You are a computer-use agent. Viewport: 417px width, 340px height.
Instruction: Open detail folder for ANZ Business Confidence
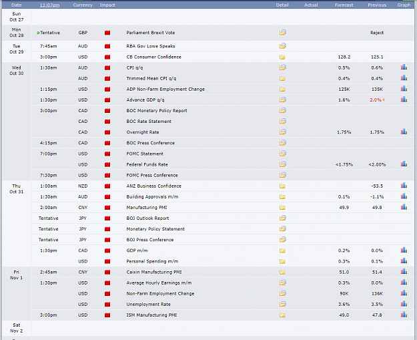pyautogui.click(x=282, y=186)
